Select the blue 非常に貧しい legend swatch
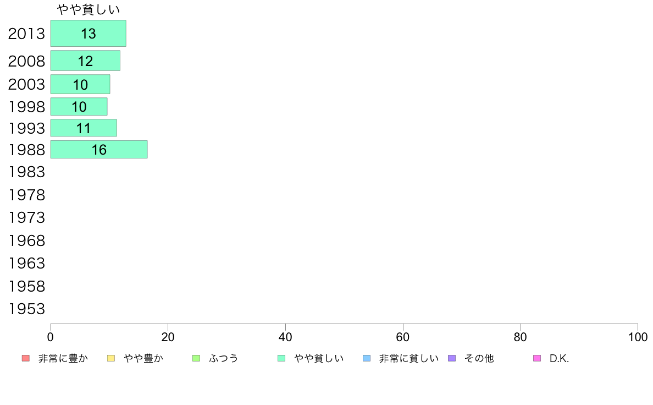 pyautogui.click(x=367, y=358)
